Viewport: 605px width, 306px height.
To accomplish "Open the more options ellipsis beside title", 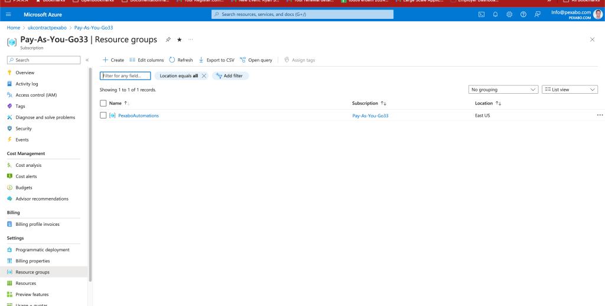I will click(191, 40).
